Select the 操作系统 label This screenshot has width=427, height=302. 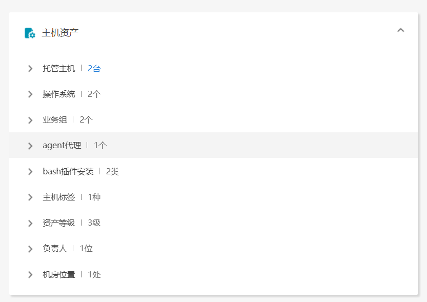click(59, 94)
